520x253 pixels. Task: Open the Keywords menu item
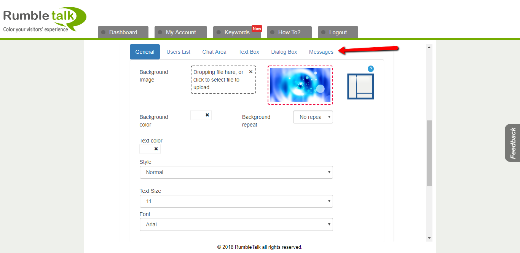click(237, 32)
